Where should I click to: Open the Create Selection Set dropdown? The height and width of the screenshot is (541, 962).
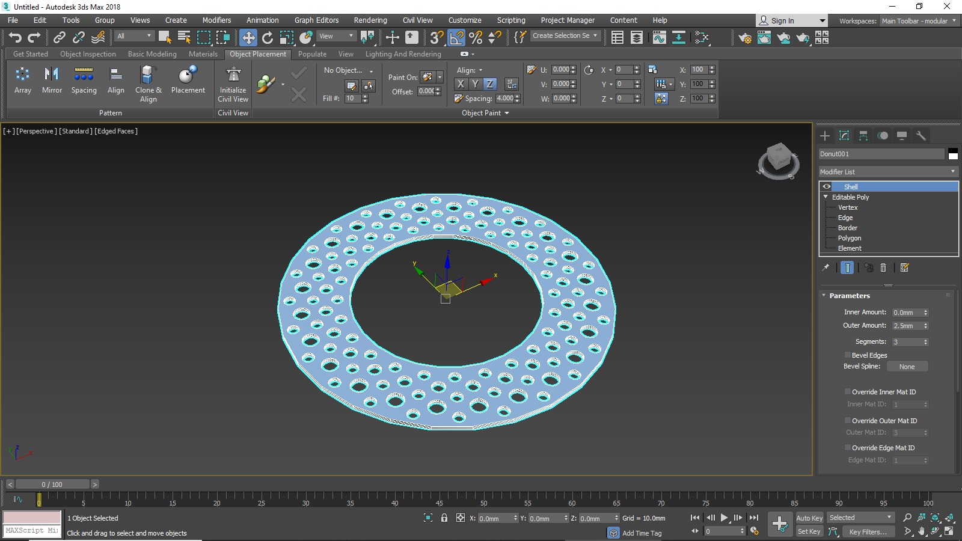565,35
